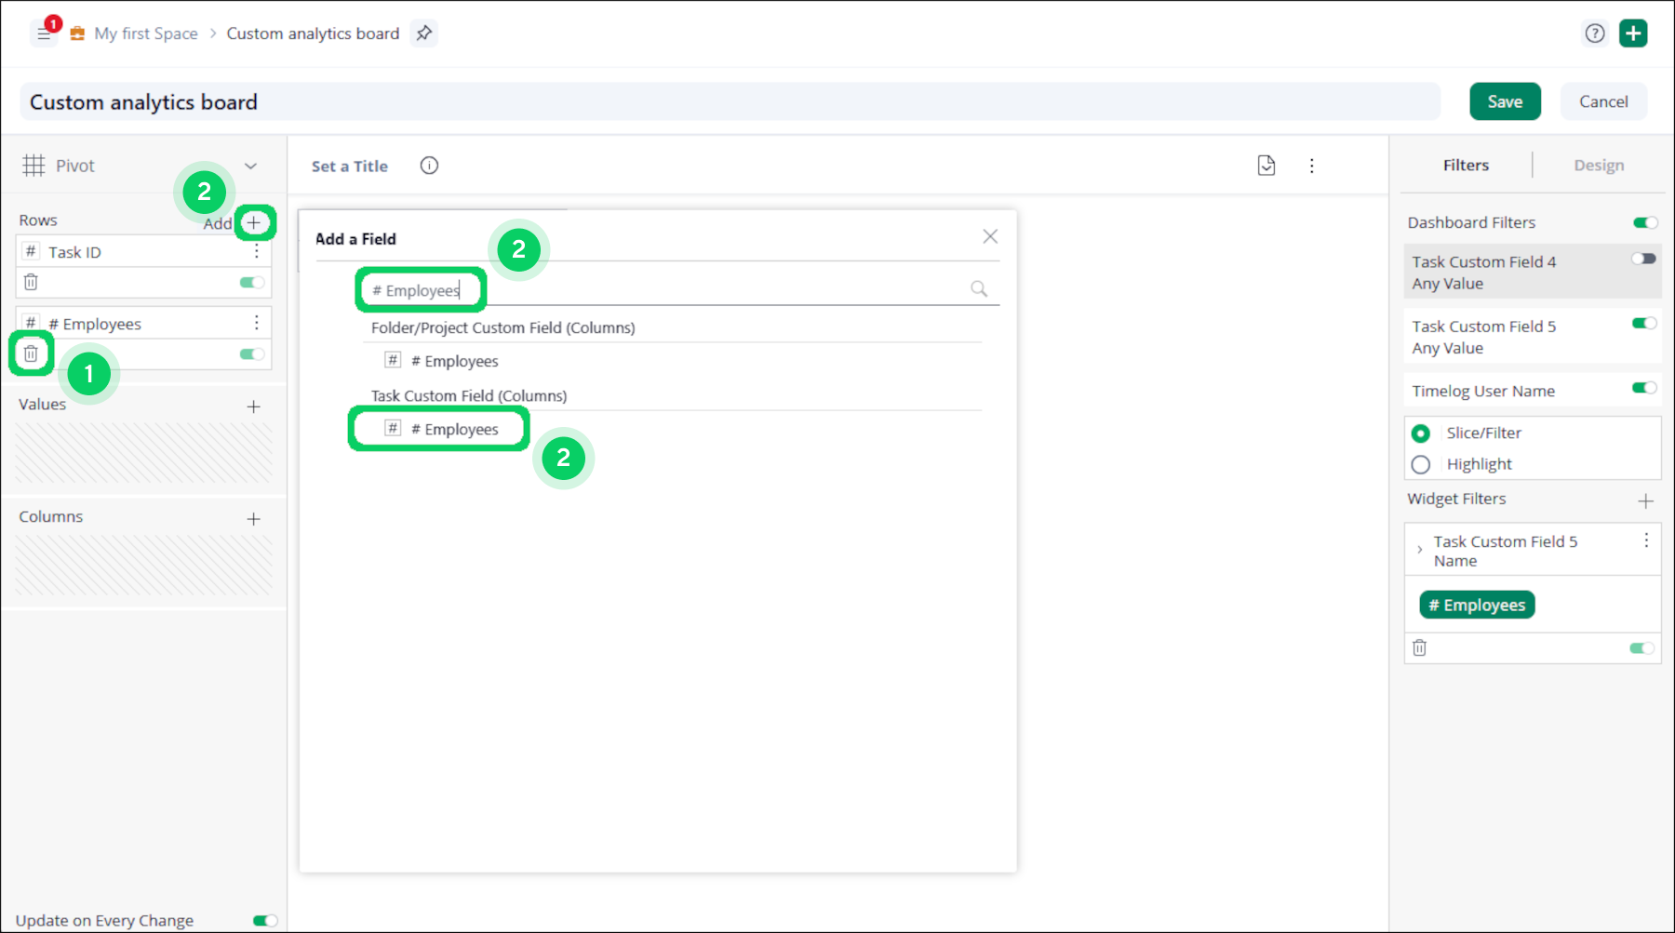Toggle Task Custom Field 4 filter on
This screenshot has height=933, width=1675.
click(1643, 260)
